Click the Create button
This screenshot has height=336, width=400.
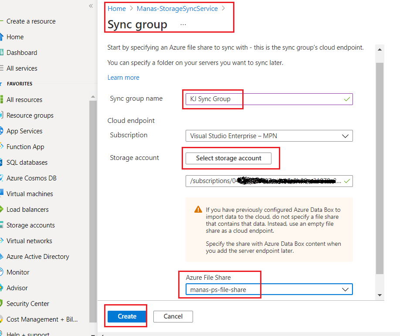pyautogui.click(x=127, y=316)
